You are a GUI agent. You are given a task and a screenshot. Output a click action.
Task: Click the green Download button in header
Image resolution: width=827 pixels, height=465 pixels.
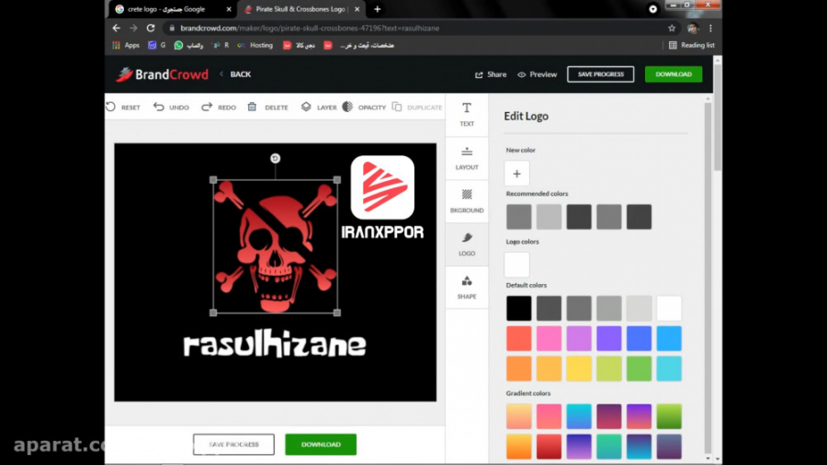click(x=673, y=74)
